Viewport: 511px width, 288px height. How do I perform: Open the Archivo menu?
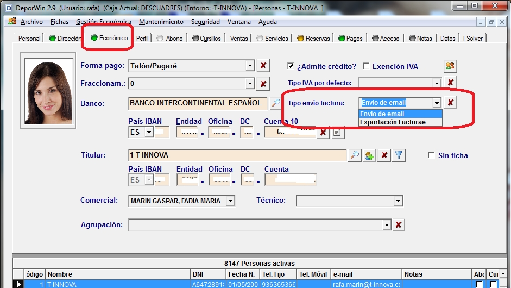(31, 22)
